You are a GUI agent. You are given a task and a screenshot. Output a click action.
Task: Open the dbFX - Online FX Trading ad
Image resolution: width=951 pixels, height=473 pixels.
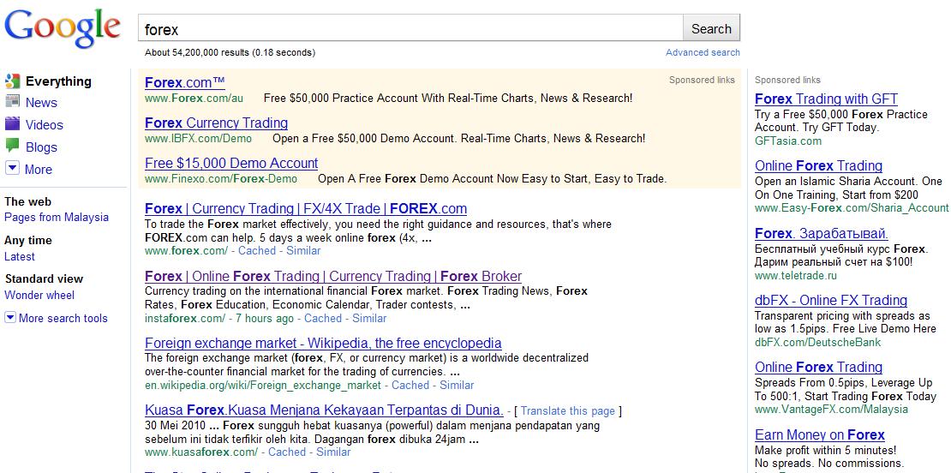coord(831,300)
